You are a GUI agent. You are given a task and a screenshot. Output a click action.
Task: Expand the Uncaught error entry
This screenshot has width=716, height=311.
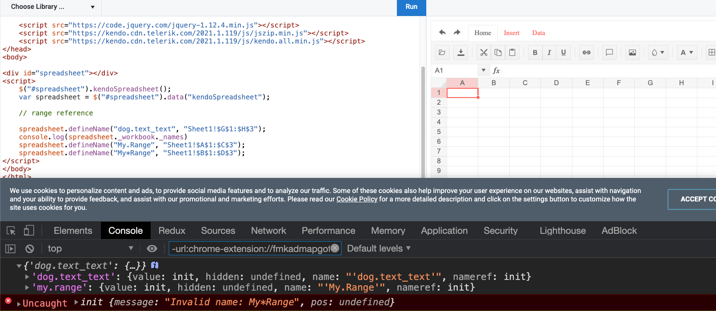[19, 304]
